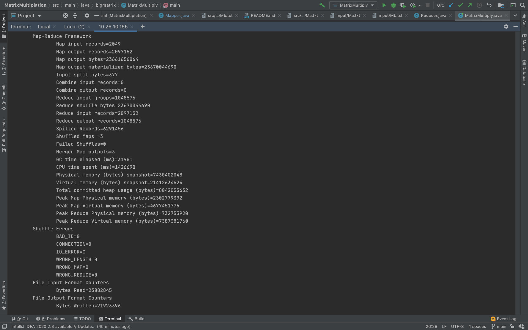Start debugging with the green bug icon

[394, 5]
